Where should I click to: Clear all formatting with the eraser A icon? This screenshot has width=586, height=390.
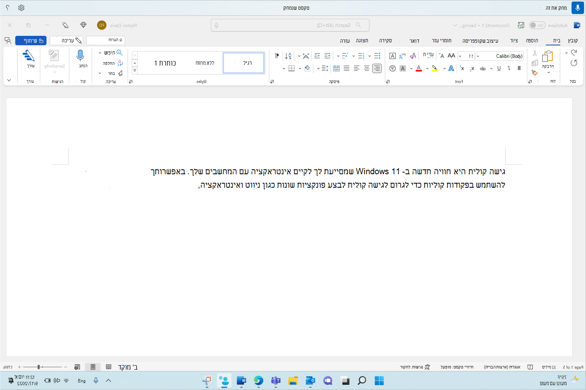(413, 56)
